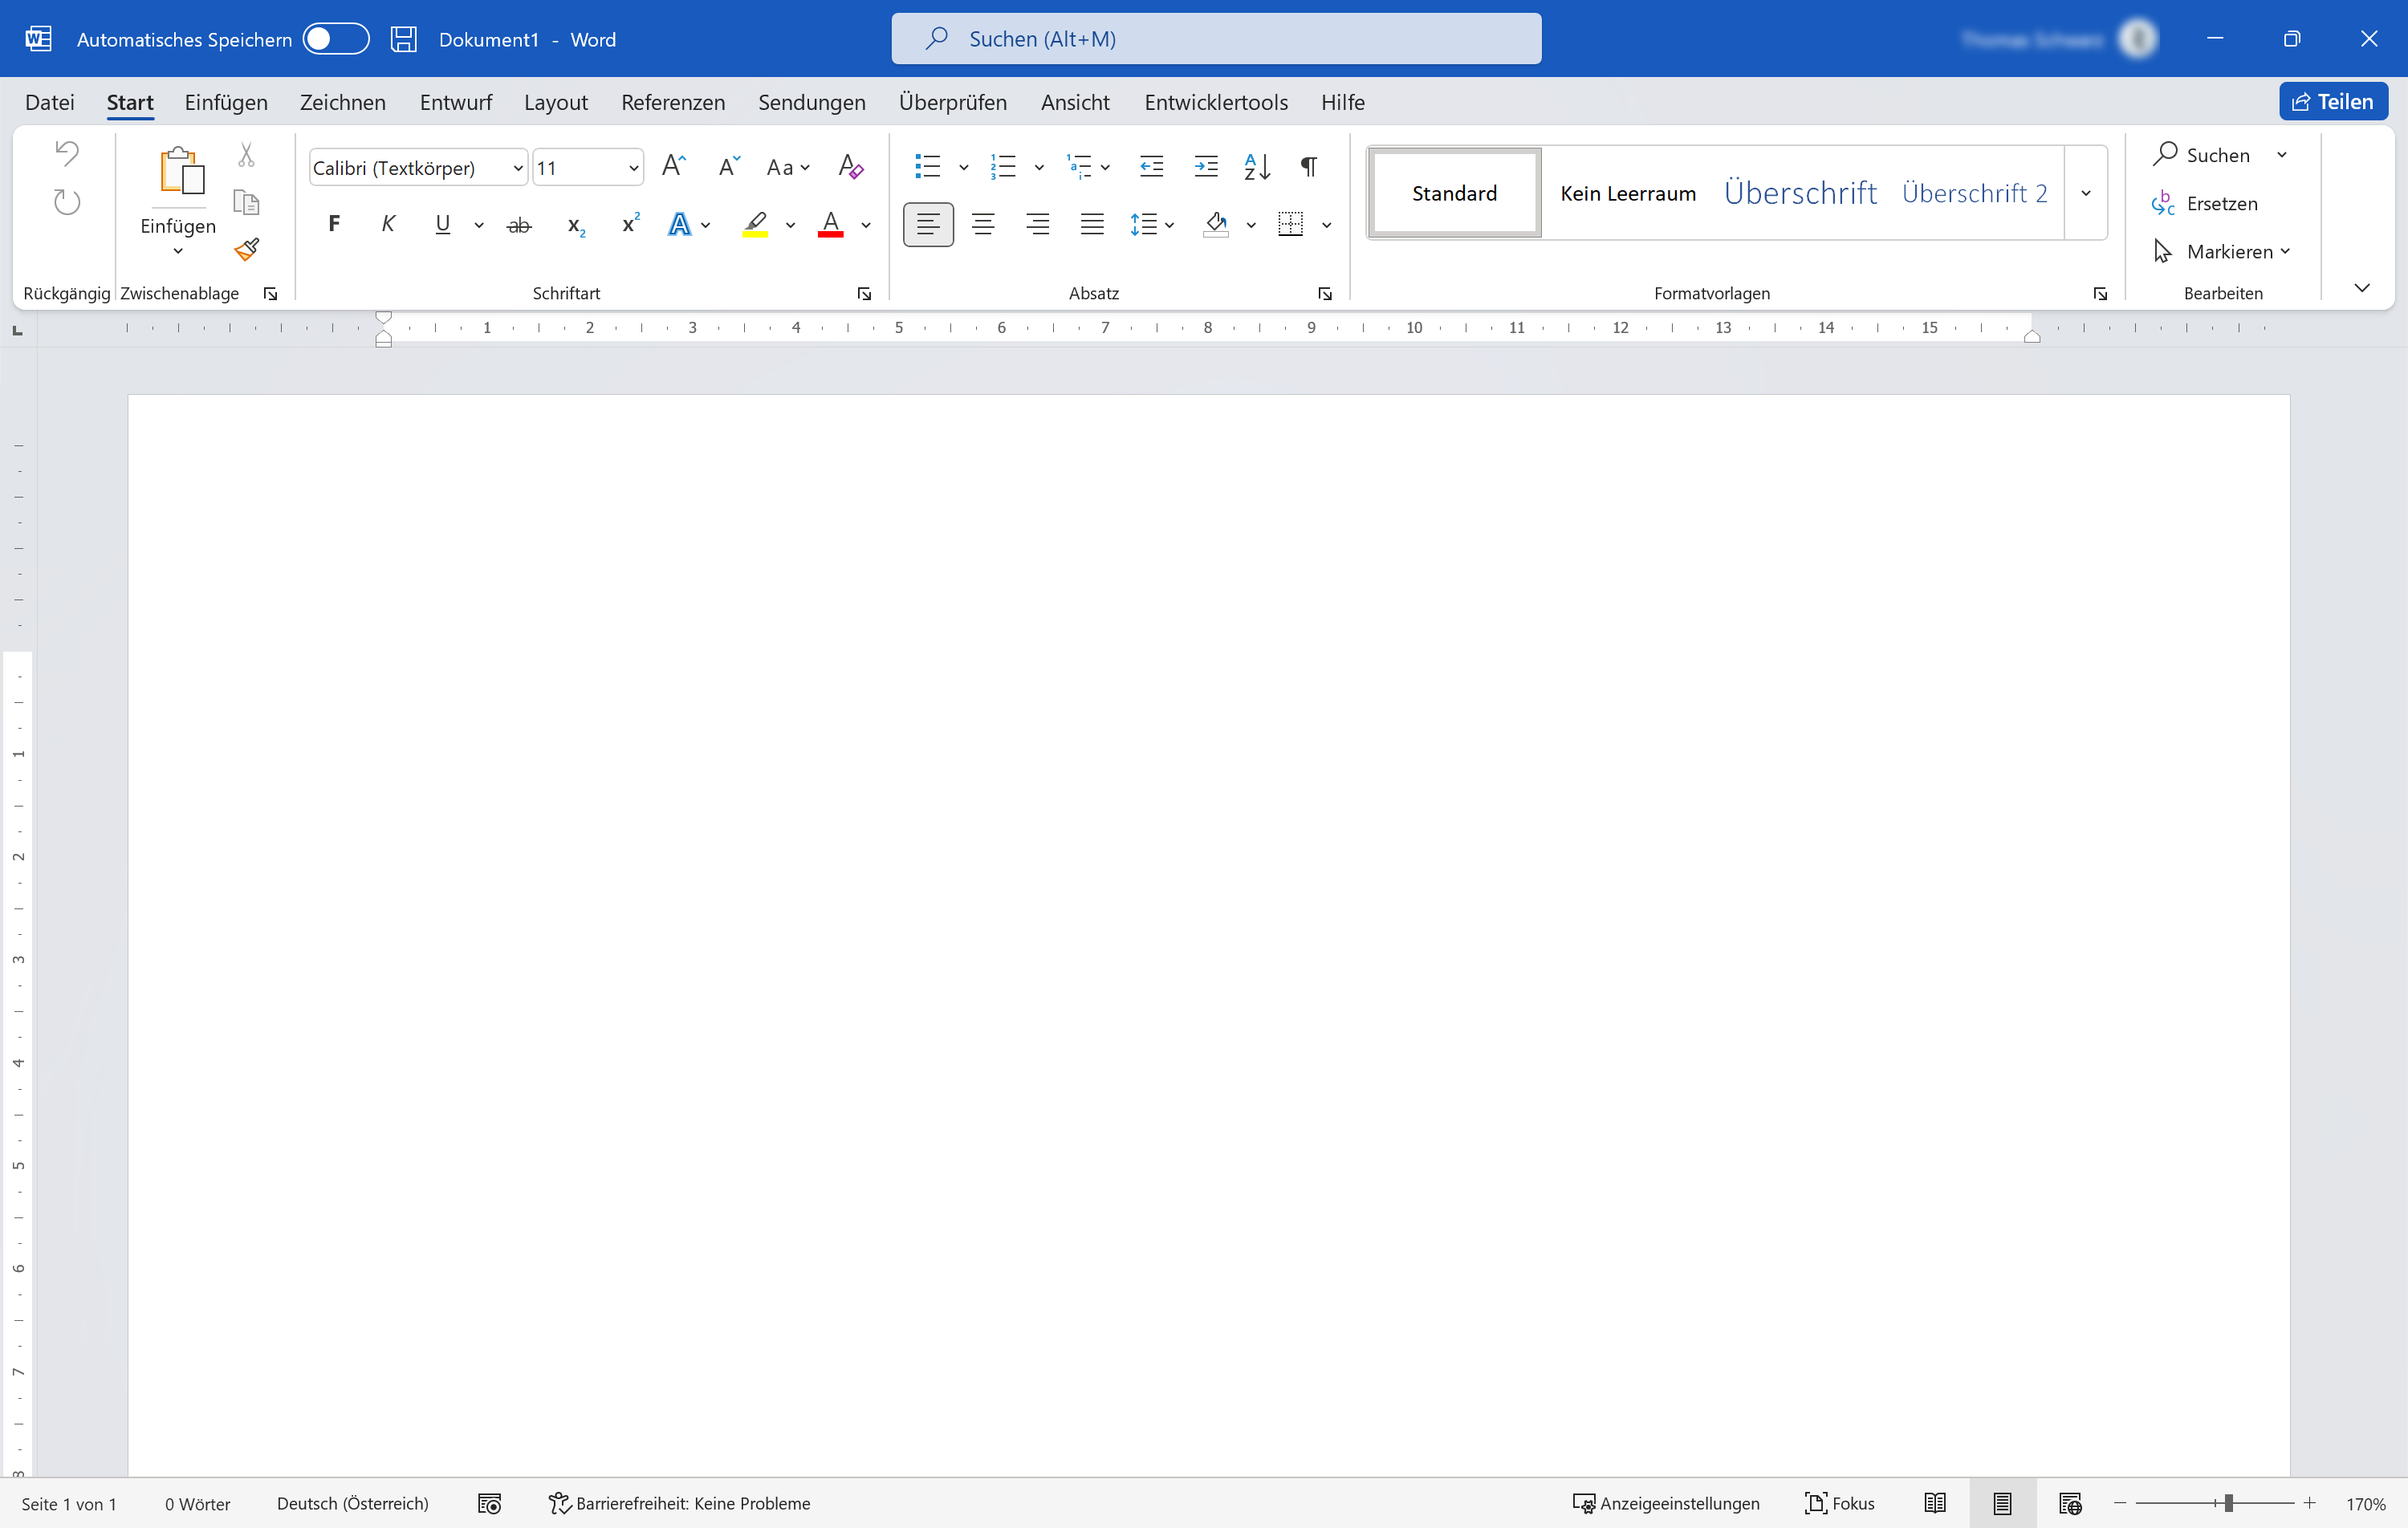Screen dimensions: 2408x1528
Task: Apply italic formatting
Action: point(388,224)
